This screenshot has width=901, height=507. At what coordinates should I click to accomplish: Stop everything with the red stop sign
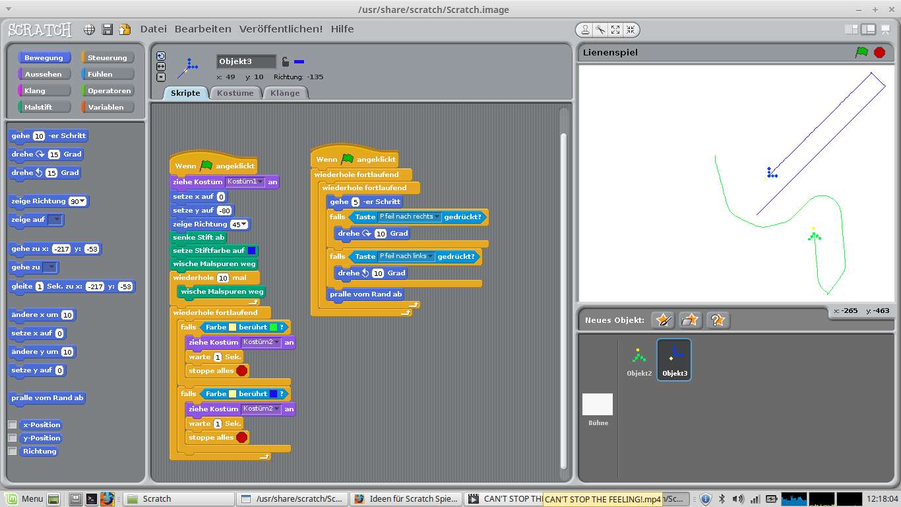(879, 52)
